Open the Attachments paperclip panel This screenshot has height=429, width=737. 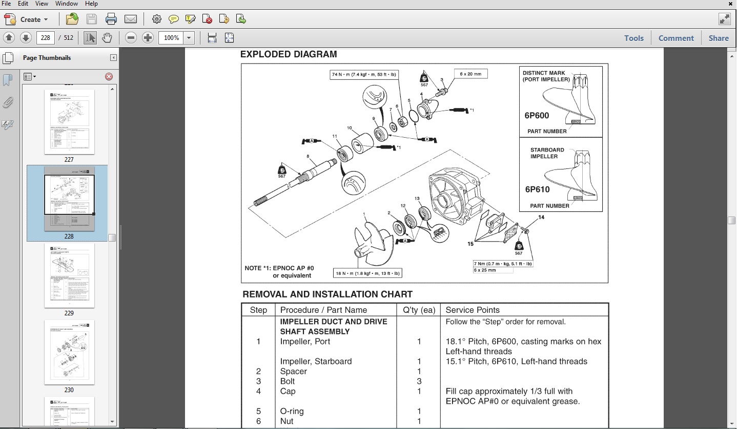tap(8, 102)
